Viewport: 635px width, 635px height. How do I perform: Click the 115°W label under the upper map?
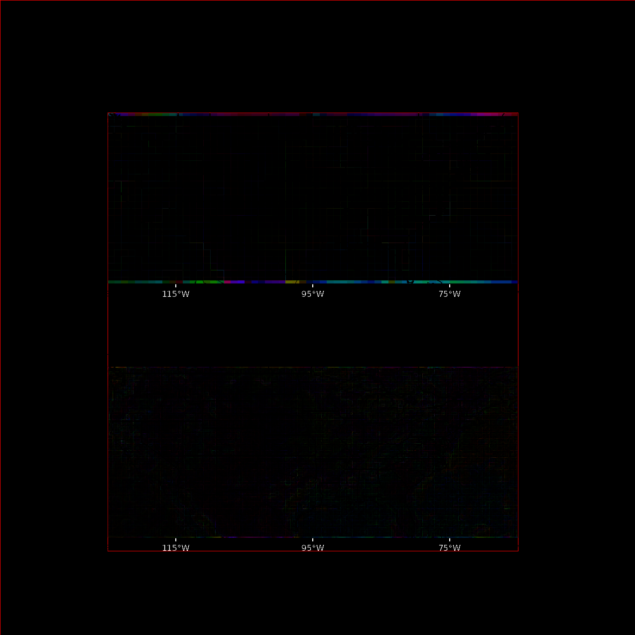[x=175, y=294]
